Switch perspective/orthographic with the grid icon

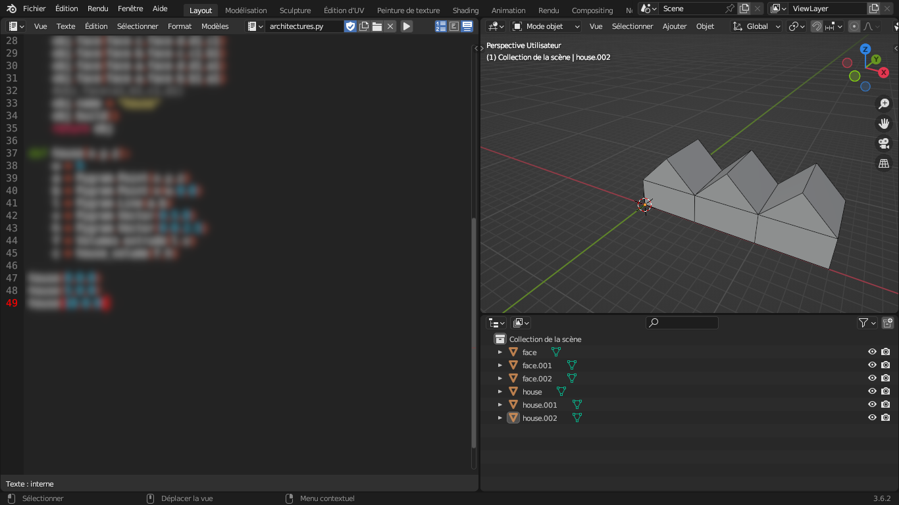[x=884, y=163]
